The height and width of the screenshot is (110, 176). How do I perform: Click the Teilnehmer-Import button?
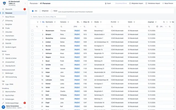coord(153,3)
